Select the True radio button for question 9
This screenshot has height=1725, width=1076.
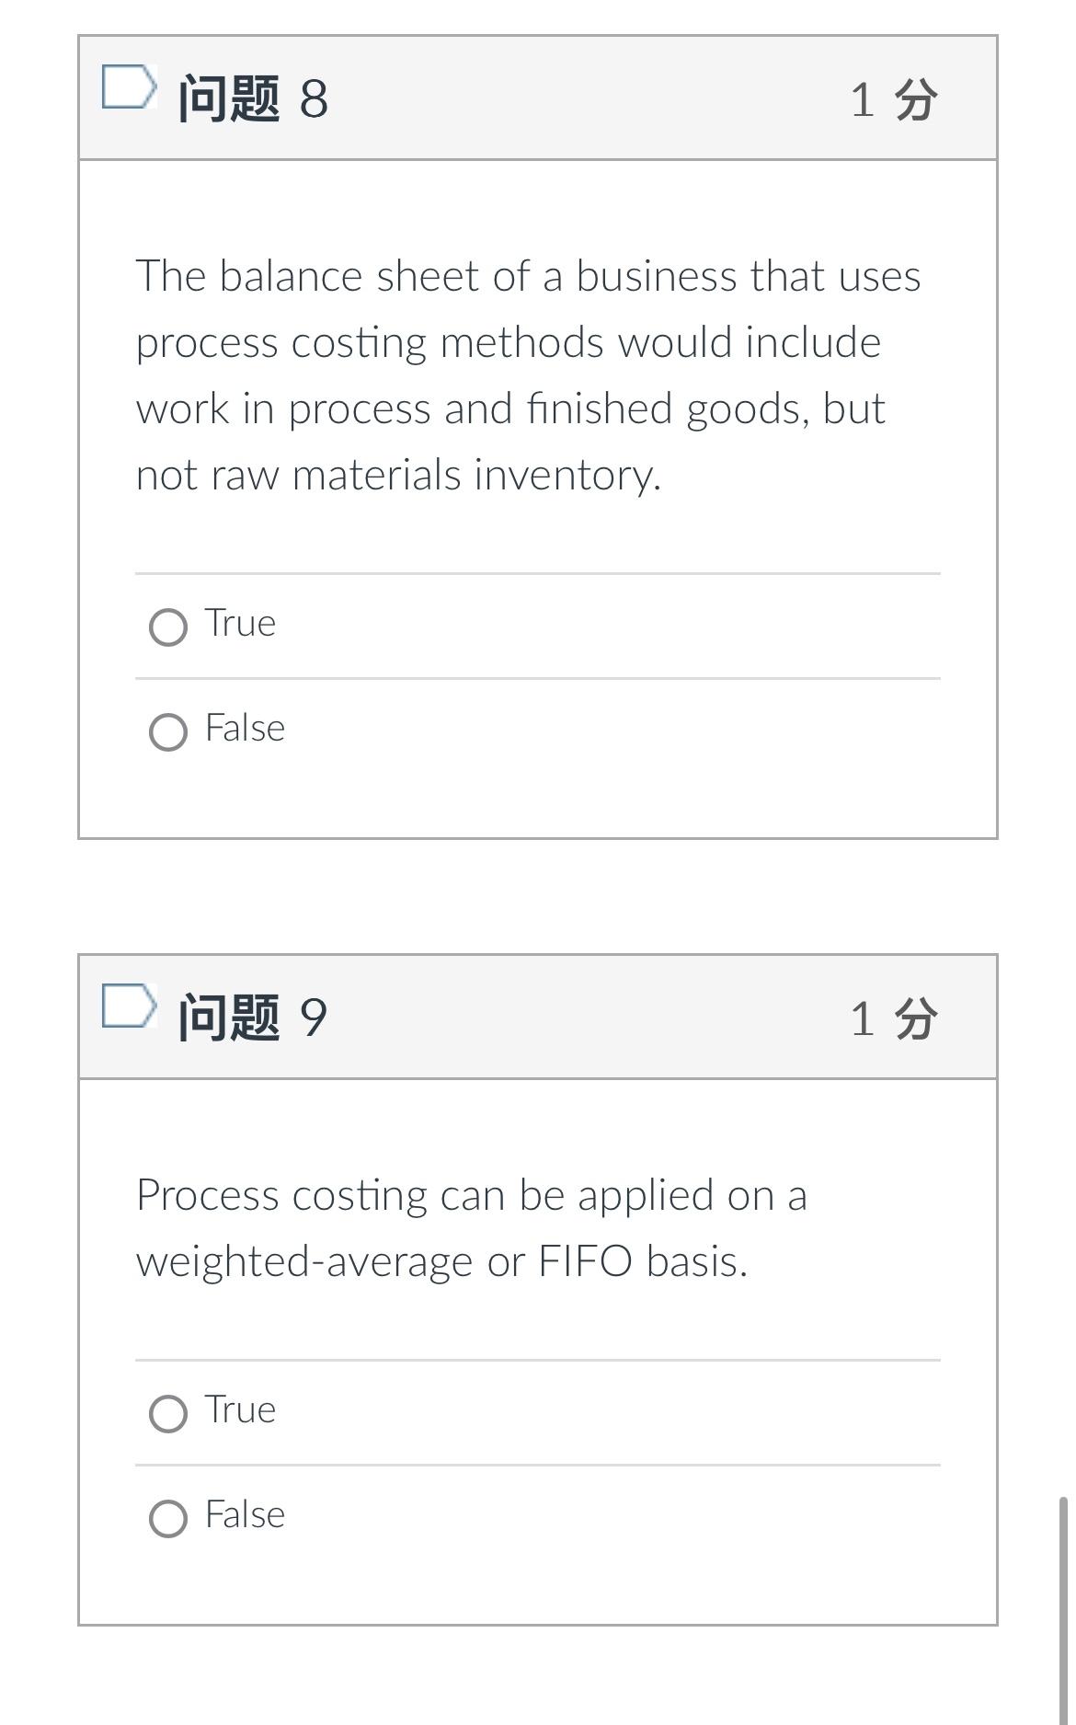tap(168, 1413)
